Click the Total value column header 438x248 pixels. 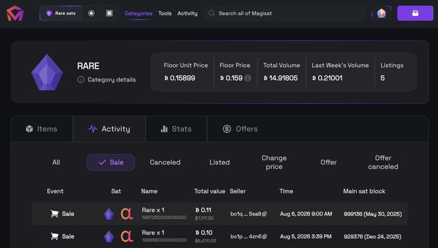coord(210,191)
